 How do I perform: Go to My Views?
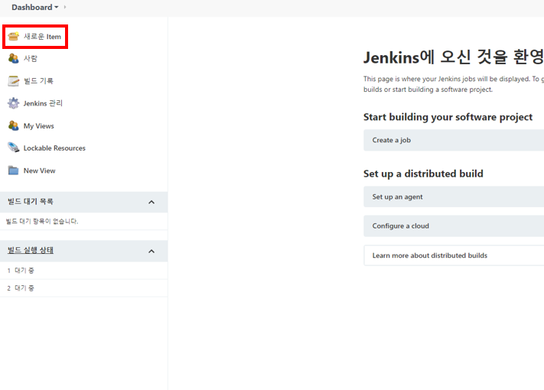click(39, 126)
